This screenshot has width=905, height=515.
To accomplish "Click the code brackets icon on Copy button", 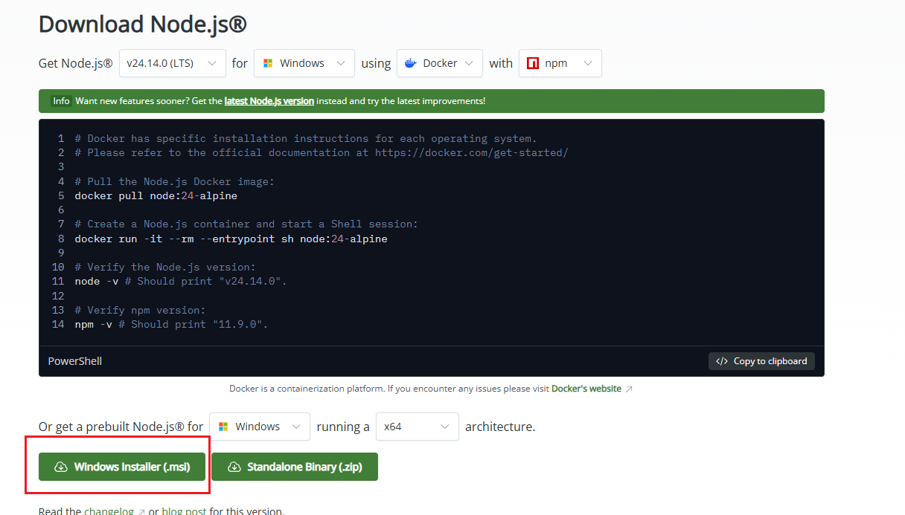I will [722, 361].
